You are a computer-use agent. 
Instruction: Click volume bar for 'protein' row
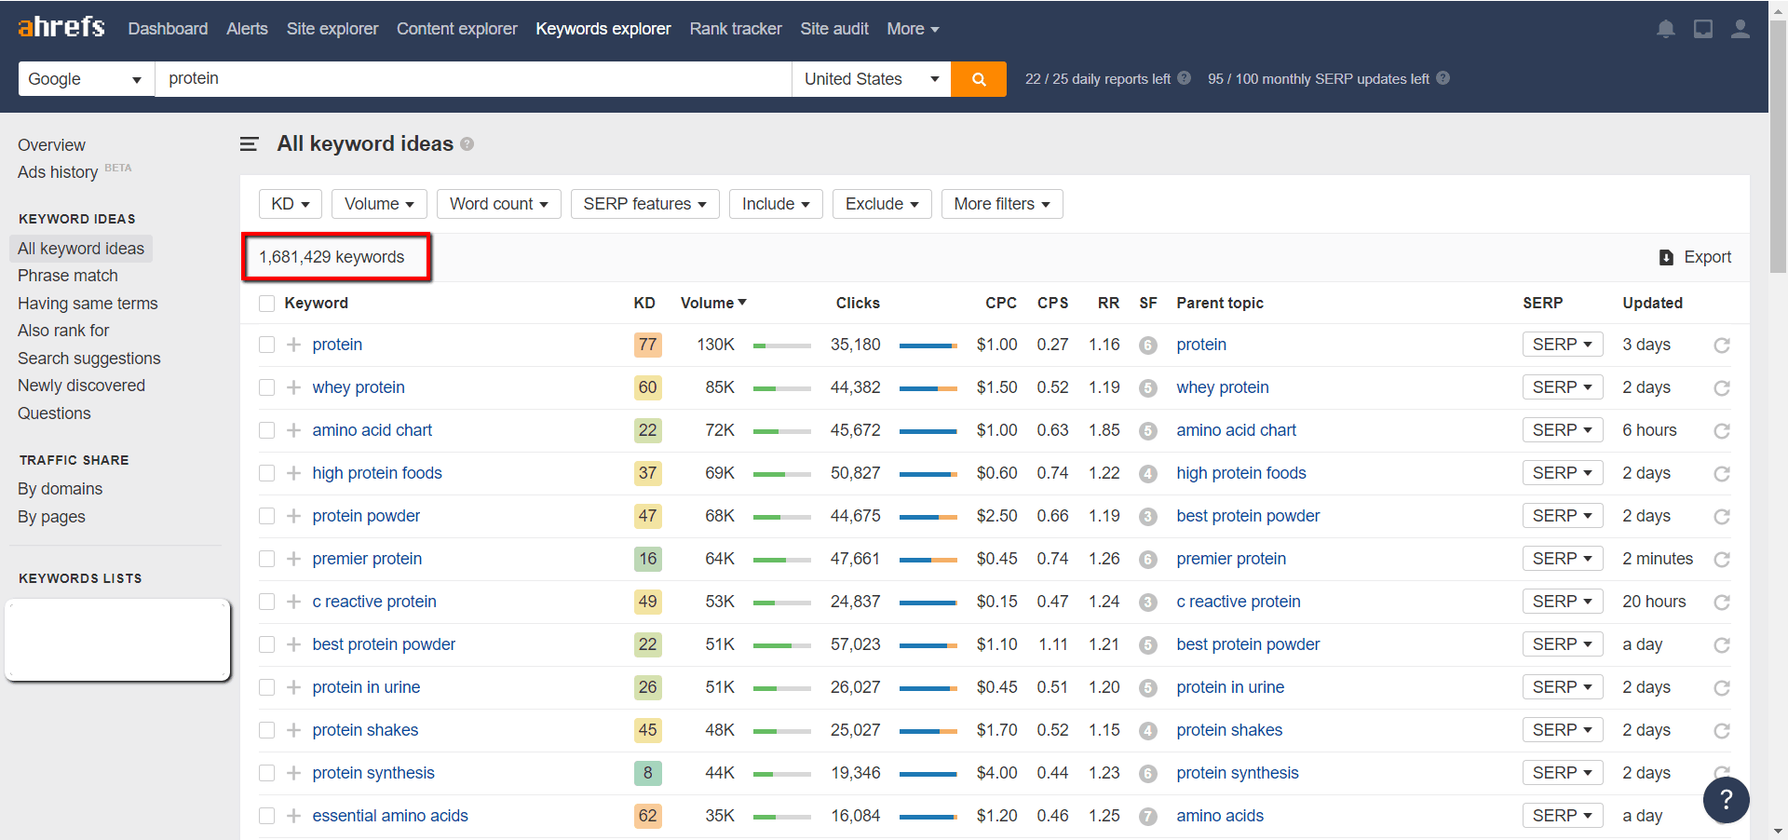tap(781, 345)
